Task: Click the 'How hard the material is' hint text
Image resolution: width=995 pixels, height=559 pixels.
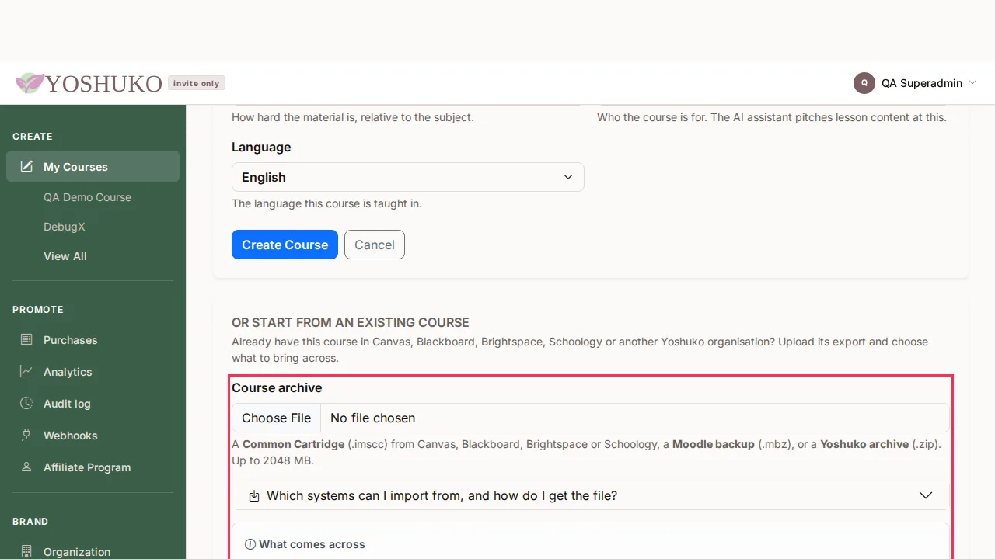Action: pos(353,117)
